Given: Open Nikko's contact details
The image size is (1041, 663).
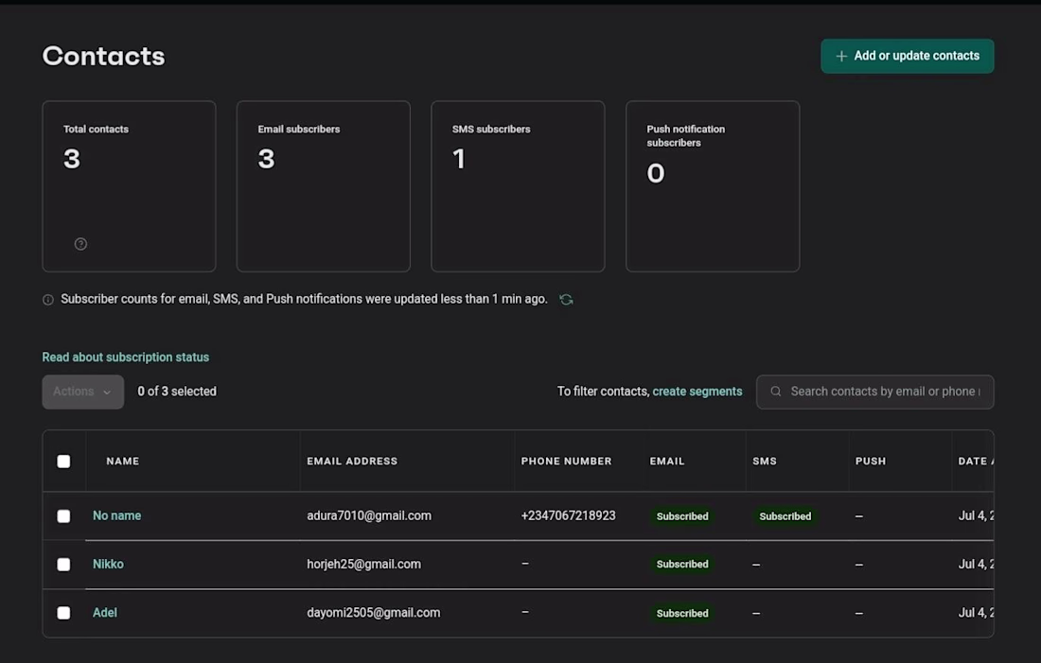Looking at the screenshot, I should tap(108, 564).
